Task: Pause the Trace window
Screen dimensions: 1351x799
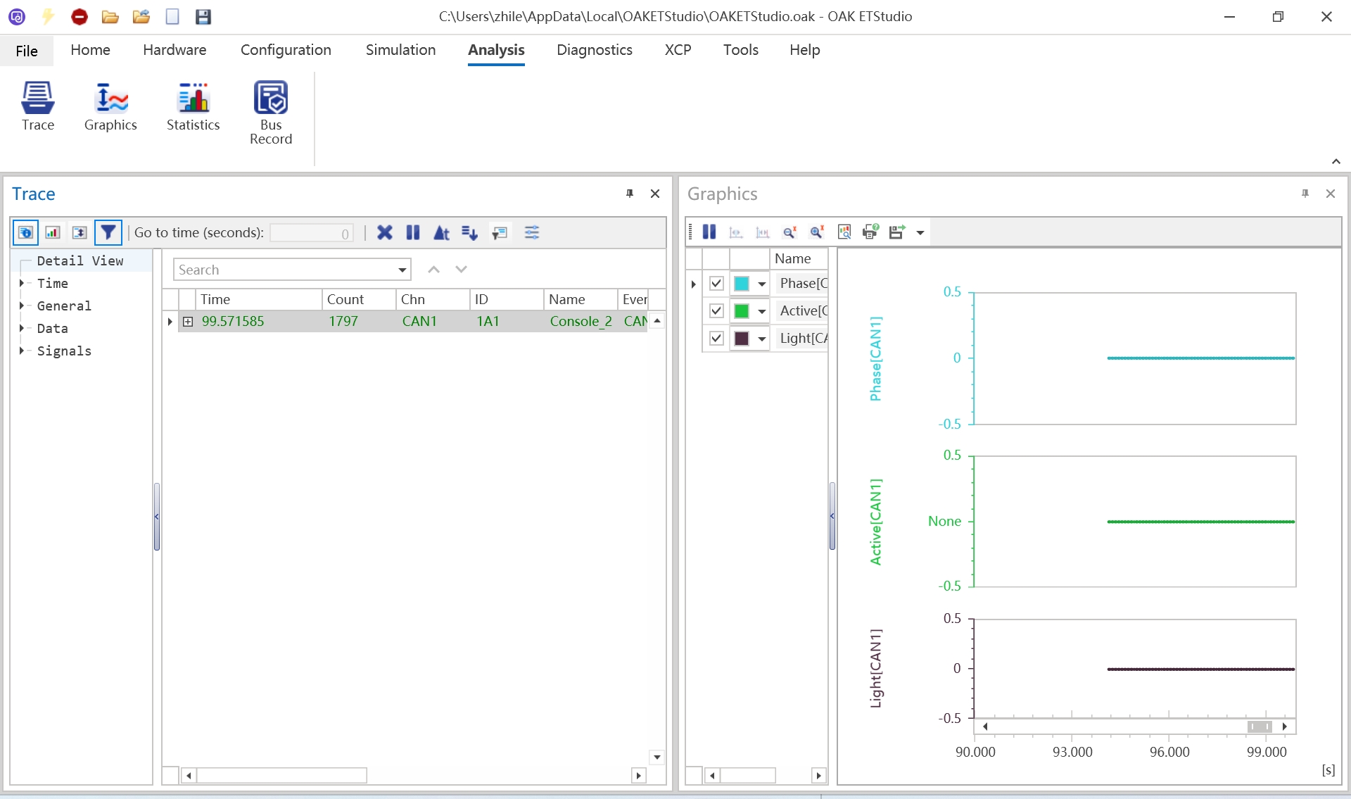Action: [x=413, y=232]
